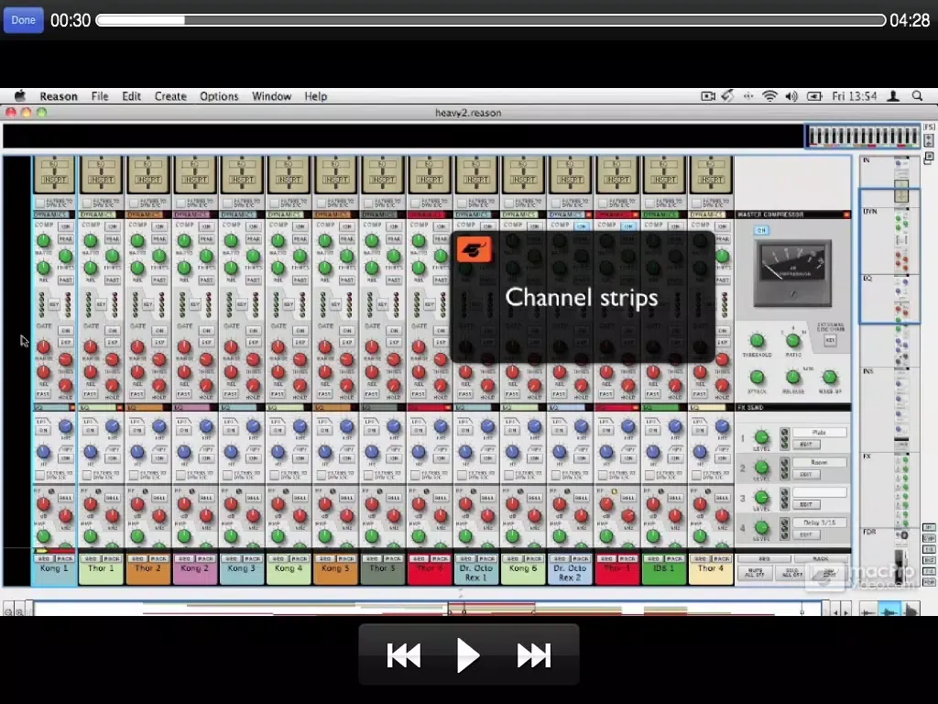This screenshot has height=704, width=938.
Task: Click the volume icon in the menu bar
Action: pos(791,95)
